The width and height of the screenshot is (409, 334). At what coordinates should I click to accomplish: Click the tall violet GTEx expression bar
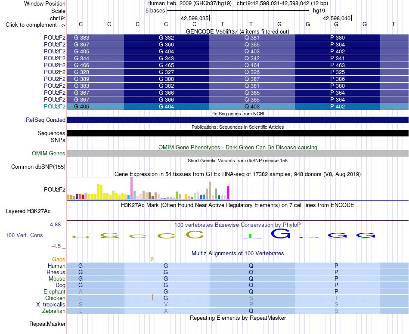point(131,188)
